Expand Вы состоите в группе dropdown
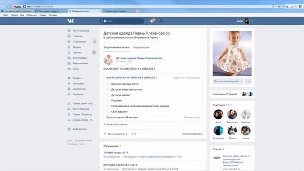This screenshot has height=171, width=304. 228,81
